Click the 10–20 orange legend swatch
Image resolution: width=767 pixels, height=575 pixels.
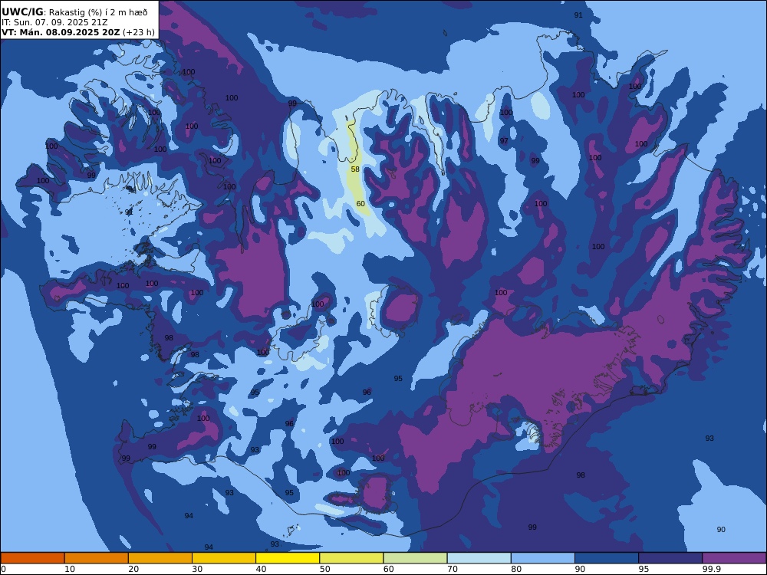click(97, 558)
